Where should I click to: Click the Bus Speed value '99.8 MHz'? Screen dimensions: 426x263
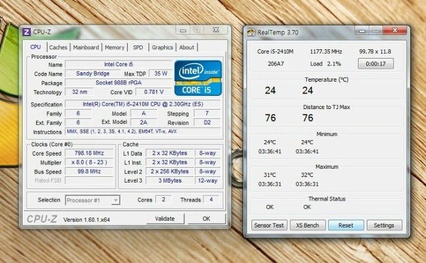[89, 171]
